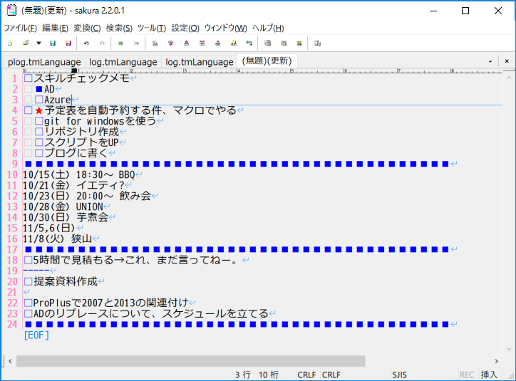Find next with downward binoculars icon
Image resolution: width=516 pixels, height=381 pixels.
[170, 43]
